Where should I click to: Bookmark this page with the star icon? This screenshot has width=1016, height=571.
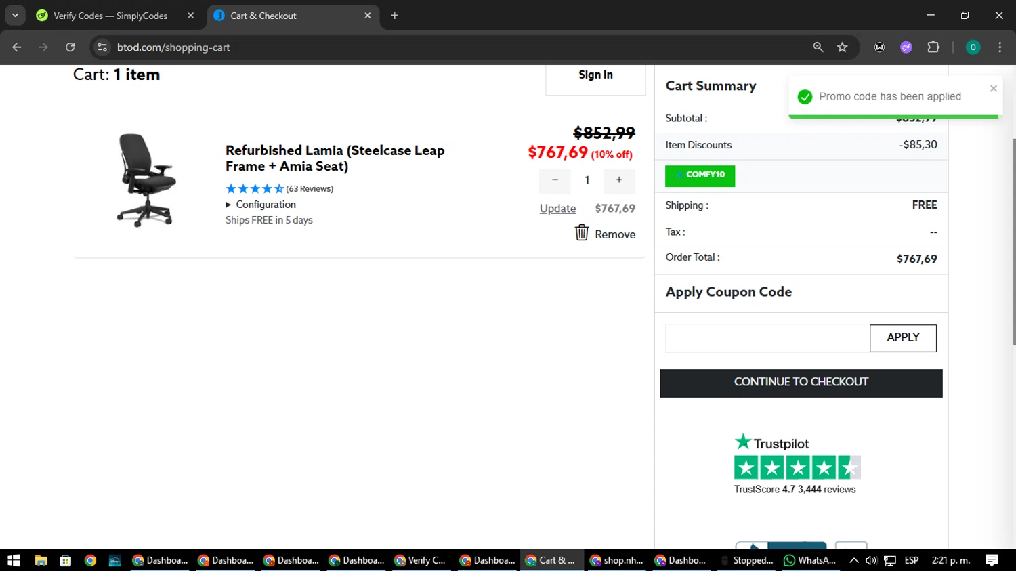[842, 47]
